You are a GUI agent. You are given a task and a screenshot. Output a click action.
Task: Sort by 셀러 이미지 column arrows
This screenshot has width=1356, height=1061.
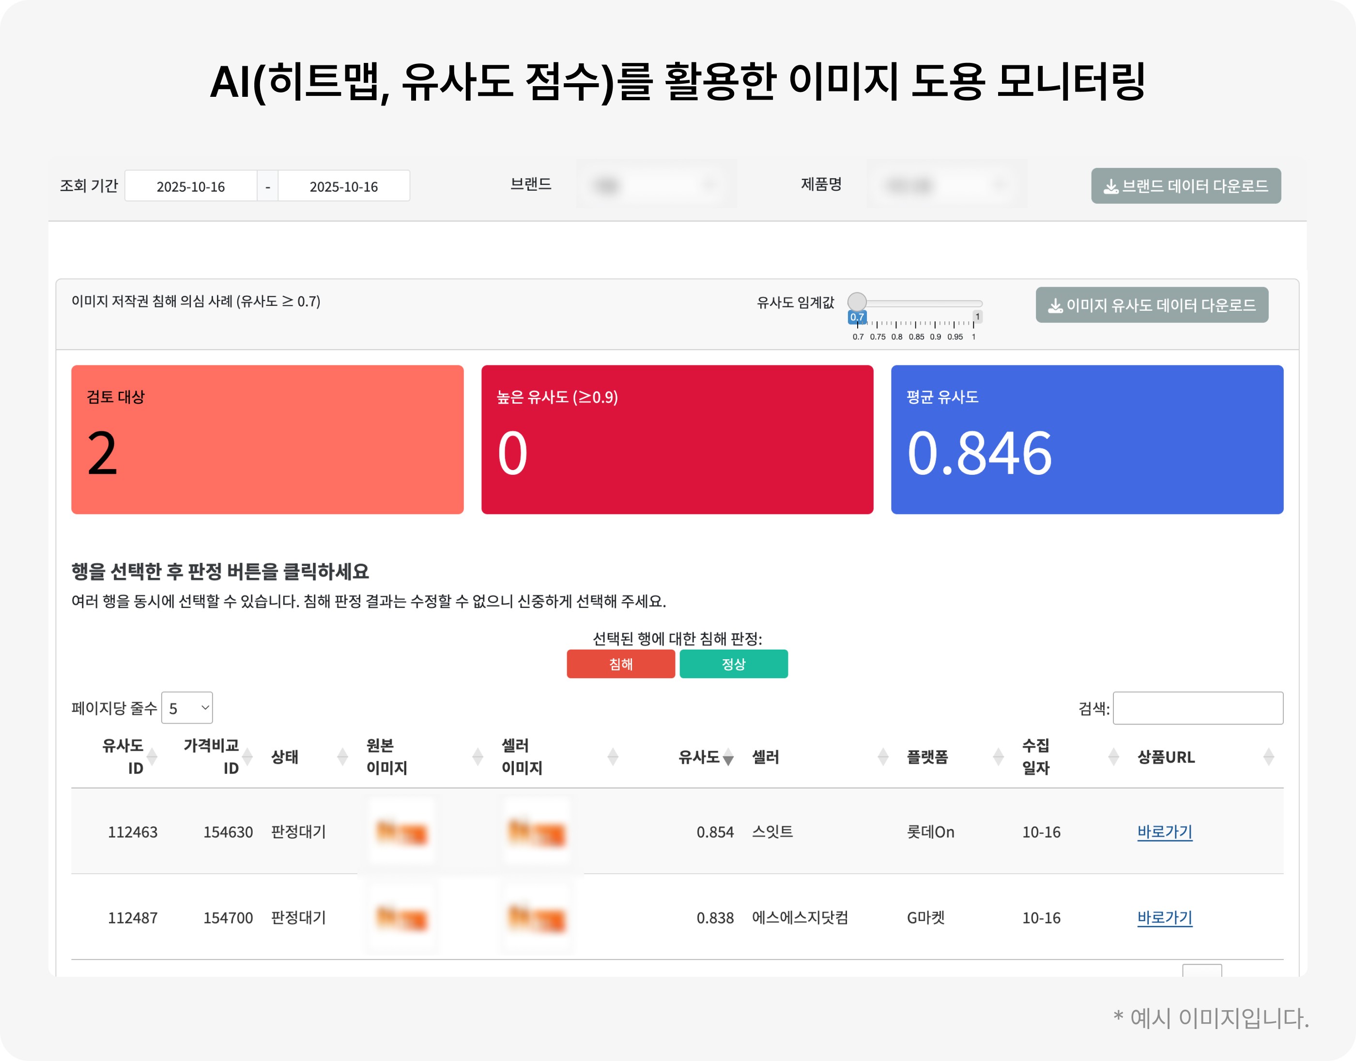[x=613, y=757]
